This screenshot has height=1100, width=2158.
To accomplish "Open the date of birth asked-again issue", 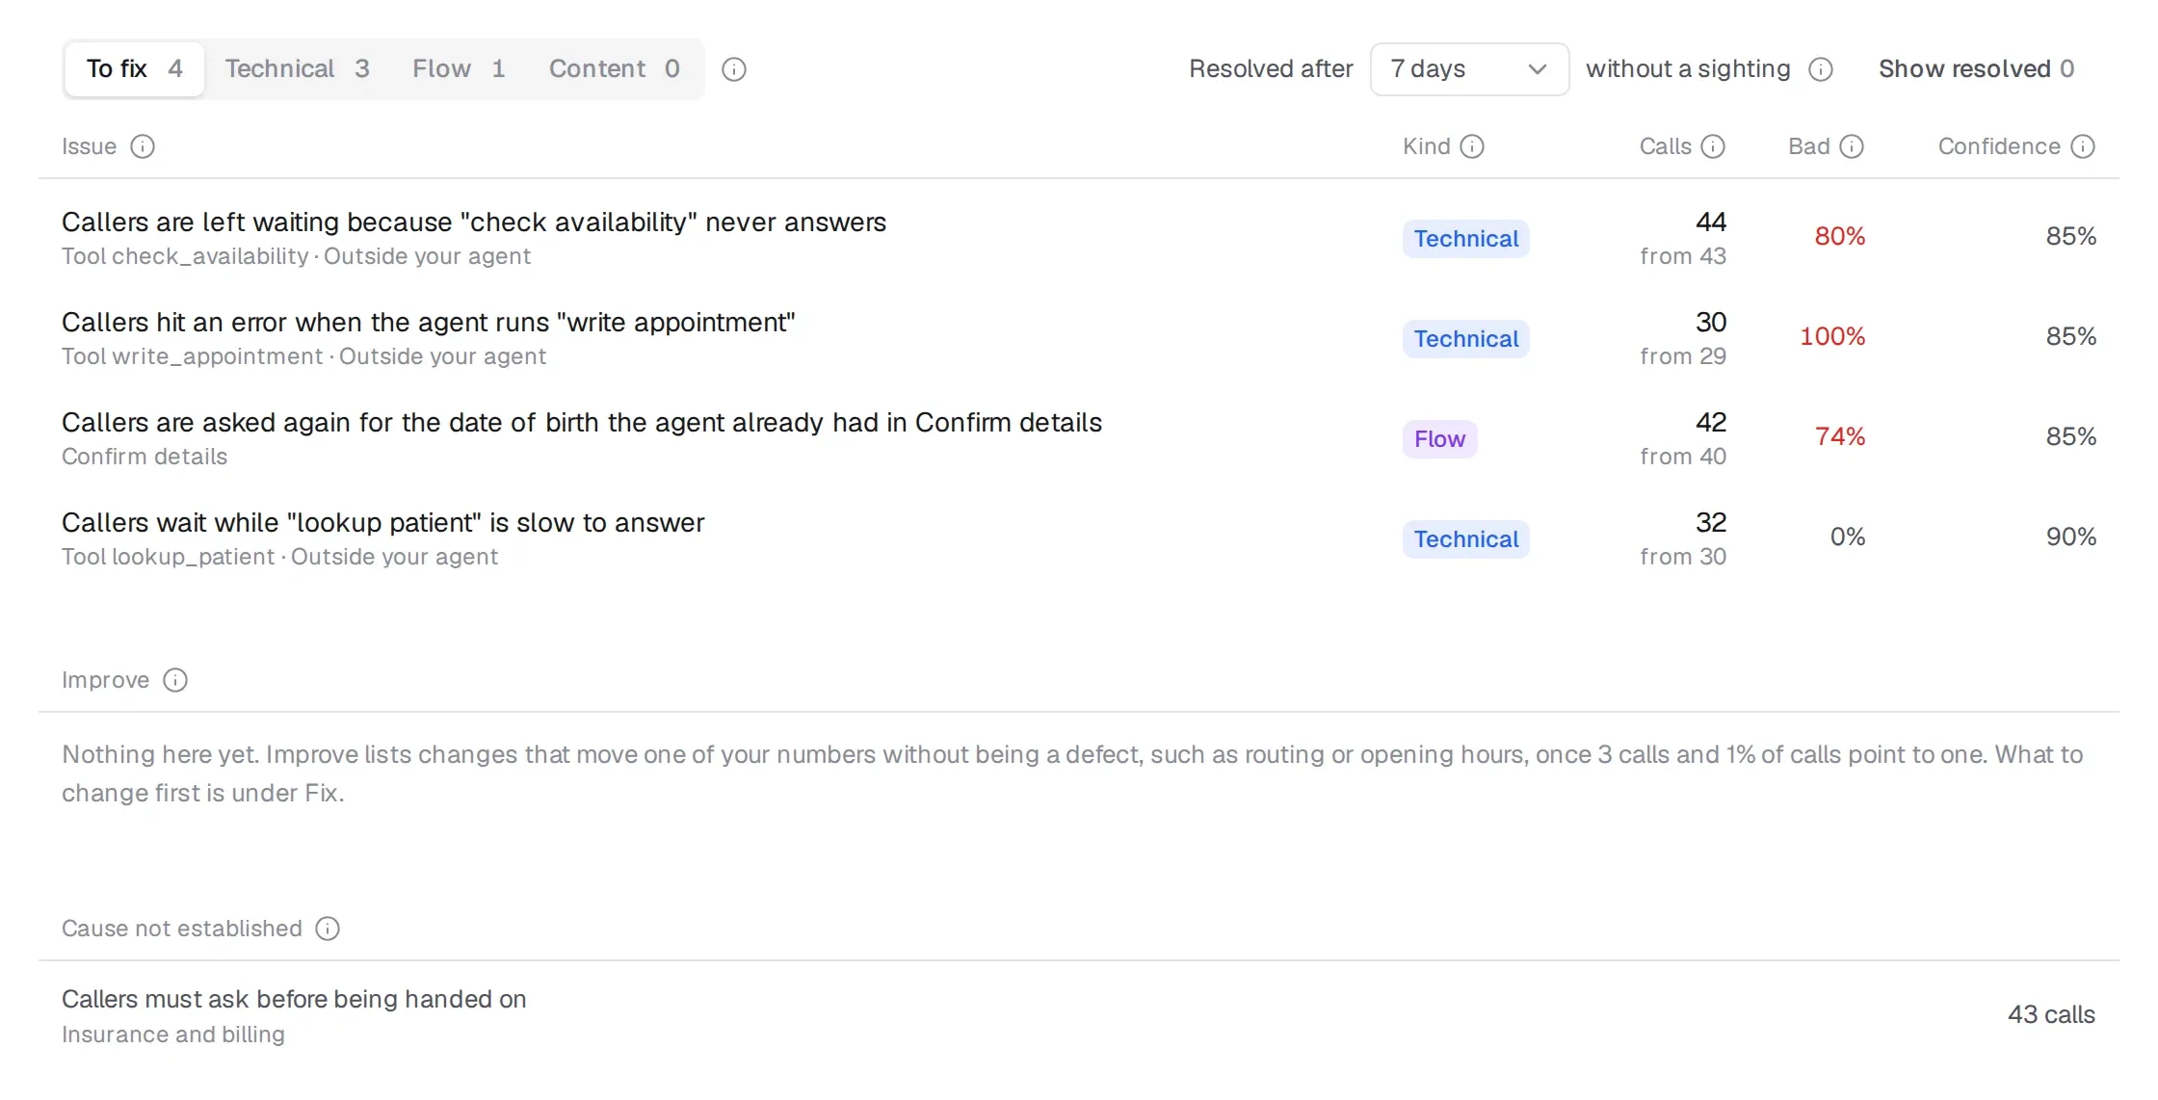I will [x=1079, y=438].
